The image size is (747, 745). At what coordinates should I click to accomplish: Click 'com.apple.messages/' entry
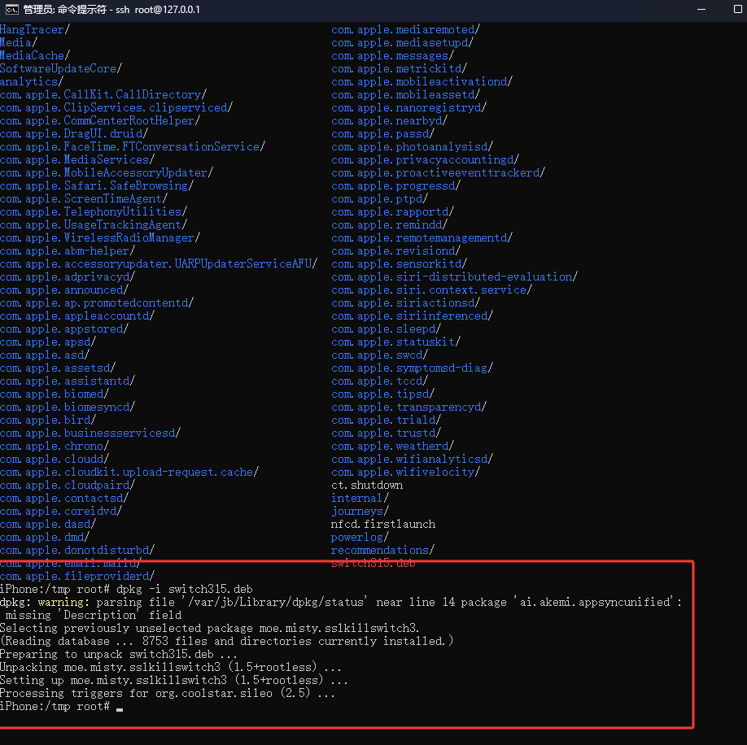click(392, 55)
